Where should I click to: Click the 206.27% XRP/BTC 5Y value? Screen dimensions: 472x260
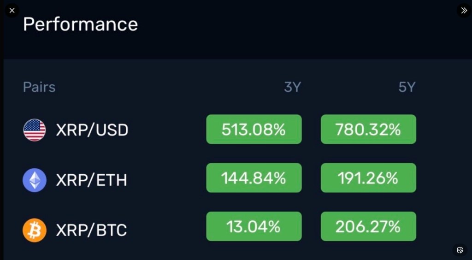click(368, 226)
